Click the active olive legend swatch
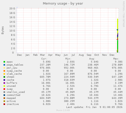 [4, 101]
